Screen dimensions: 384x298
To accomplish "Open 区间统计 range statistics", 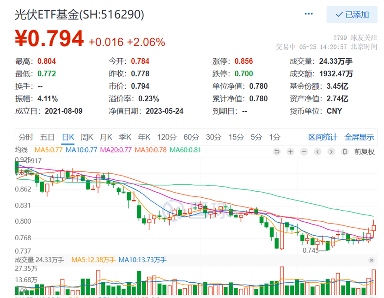I will tap(323, 137).
